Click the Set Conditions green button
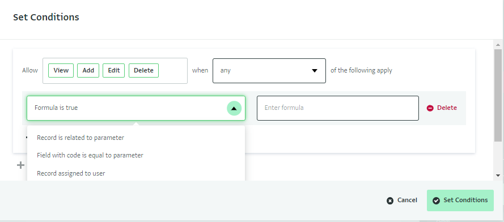Screen dimensions: 504x222 460,200
